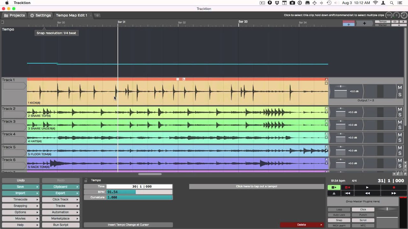Screen dimensions: 408x229
Task: Open the Click Track menu
Action: tap(60, 199)
